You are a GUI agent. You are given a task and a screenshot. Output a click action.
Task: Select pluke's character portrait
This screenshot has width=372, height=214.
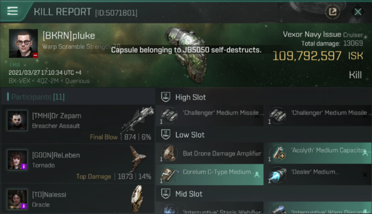tap(23, 43)
